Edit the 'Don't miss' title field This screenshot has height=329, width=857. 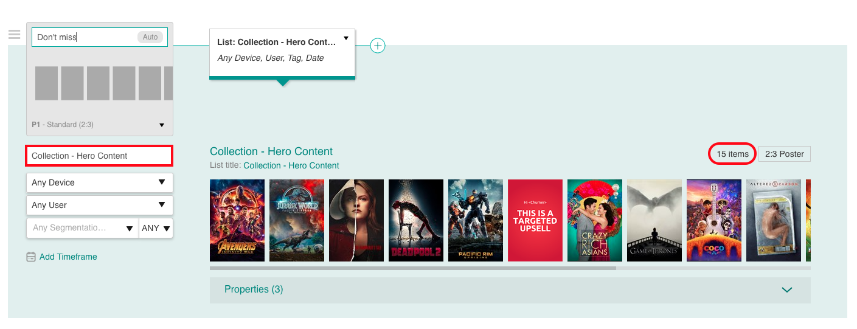100,37
